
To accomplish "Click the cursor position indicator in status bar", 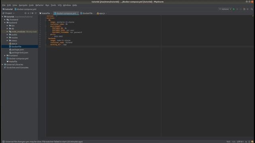I will click(228, 141).
